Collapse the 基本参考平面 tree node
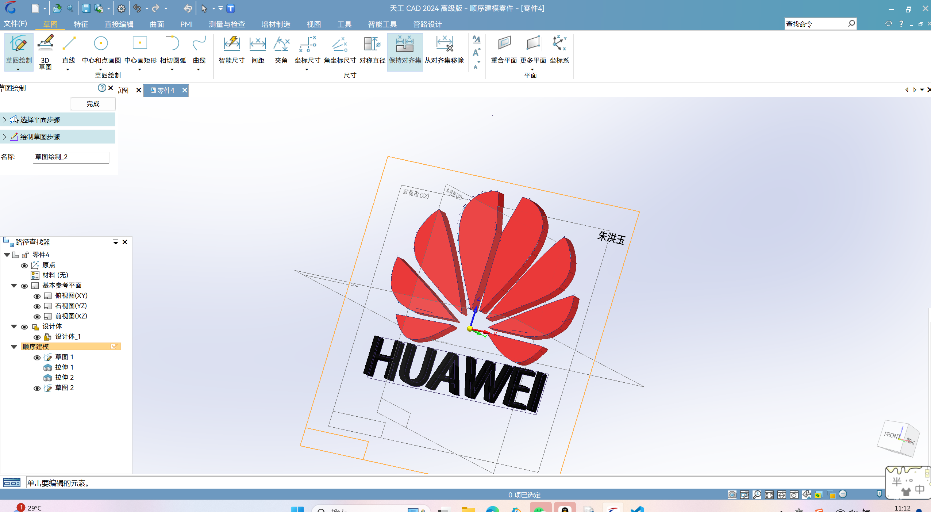 pos(14,285)
